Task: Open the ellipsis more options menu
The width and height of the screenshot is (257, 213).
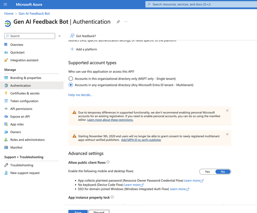Action: tap(126, 22)
